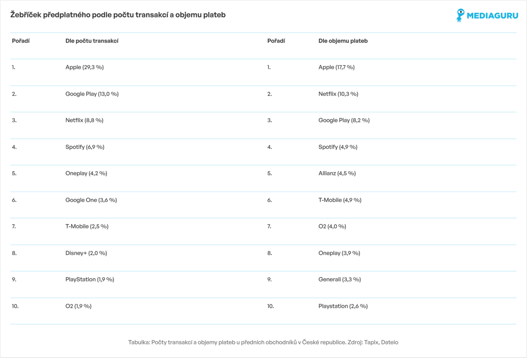This screenshot has width=527, height=358.
Task: Click the Generali (3,3 %) entry
Action: pos(340,279)
